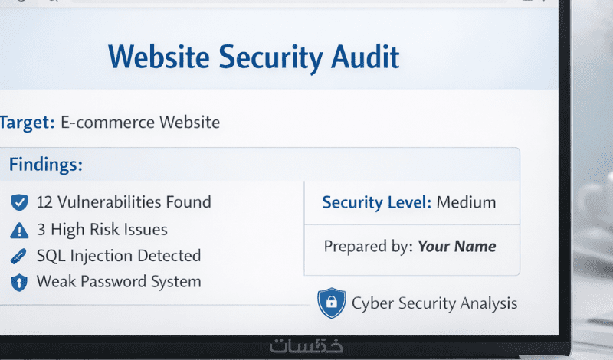Open the 12 Vulnerabilities Found entry
613x360 pixels.
pyautogui.click(x=123, y=202)
